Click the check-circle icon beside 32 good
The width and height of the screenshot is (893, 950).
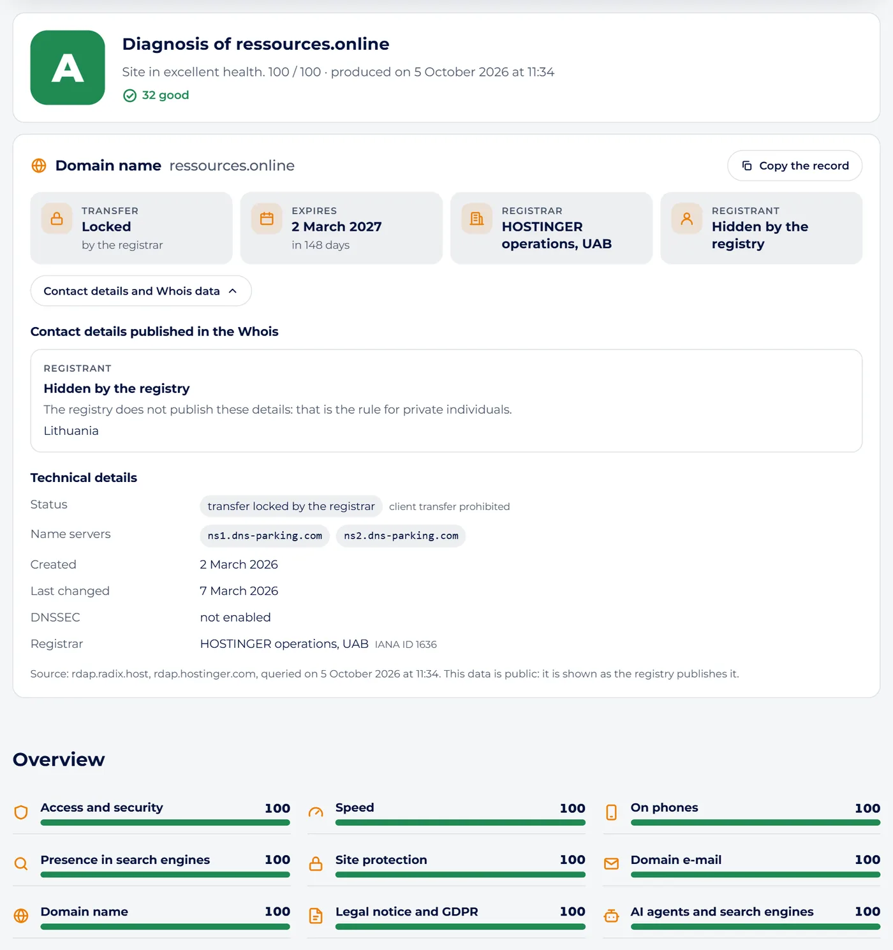[130, 96]
